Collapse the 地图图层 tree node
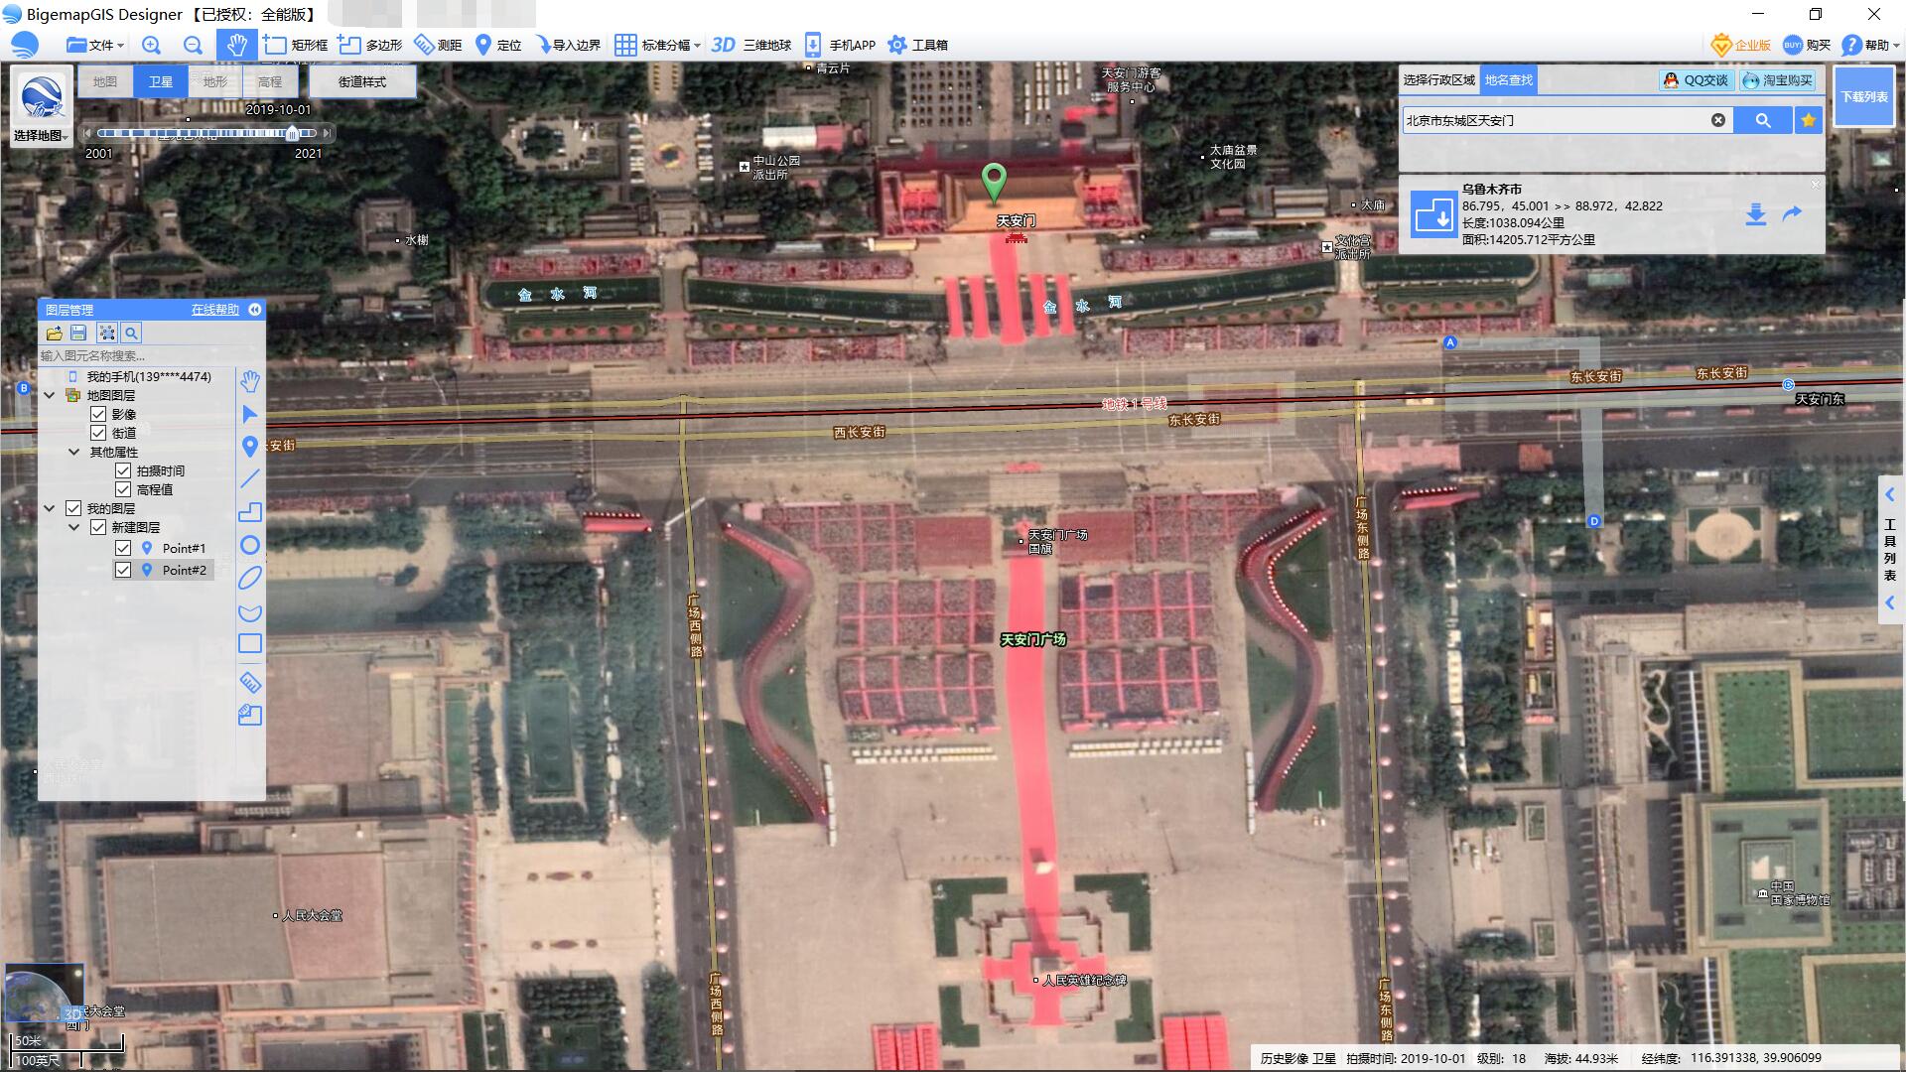 (x=50, y=395)
